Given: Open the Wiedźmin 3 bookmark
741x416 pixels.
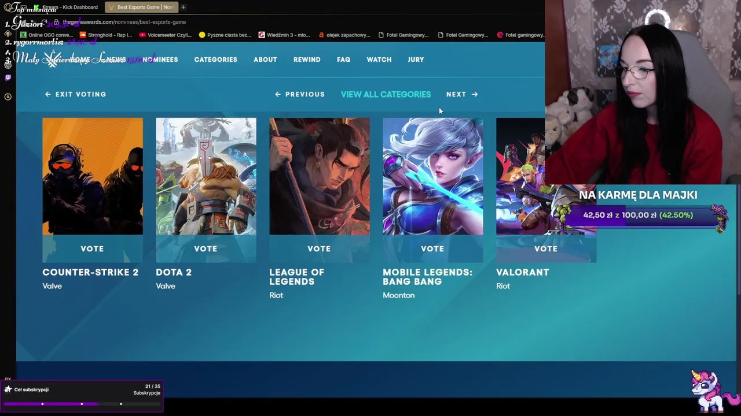Looking at the screenshot, I should 284,35.
